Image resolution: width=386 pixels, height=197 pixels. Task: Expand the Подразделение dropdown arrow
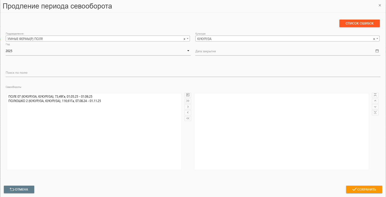[x=188, y=39]
